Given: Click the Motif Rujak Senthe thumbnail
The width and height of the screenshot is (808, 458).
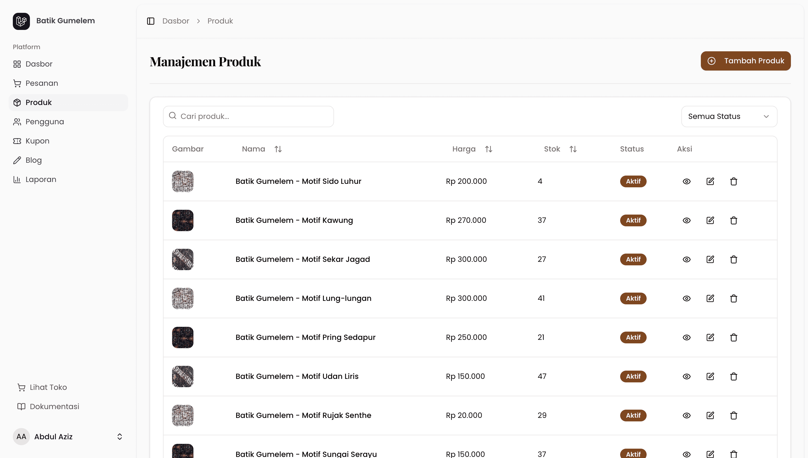Looking at the screenshot, I should tap(183, 416).
